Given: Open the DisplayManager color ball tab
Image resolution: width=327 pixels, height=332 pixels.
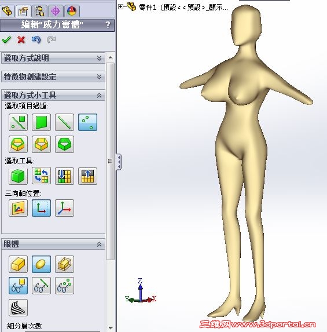Looking at the screenshot, I should click(72, 11).
